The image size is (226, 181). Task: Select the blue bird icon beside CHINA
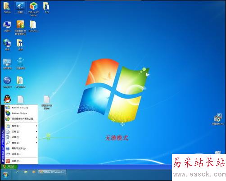pyautogui.click(x=20, y=8)
